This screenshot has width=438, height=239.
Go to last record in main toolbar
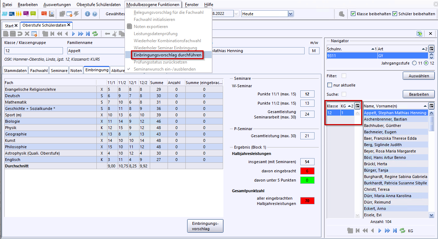tap(88, 34)
